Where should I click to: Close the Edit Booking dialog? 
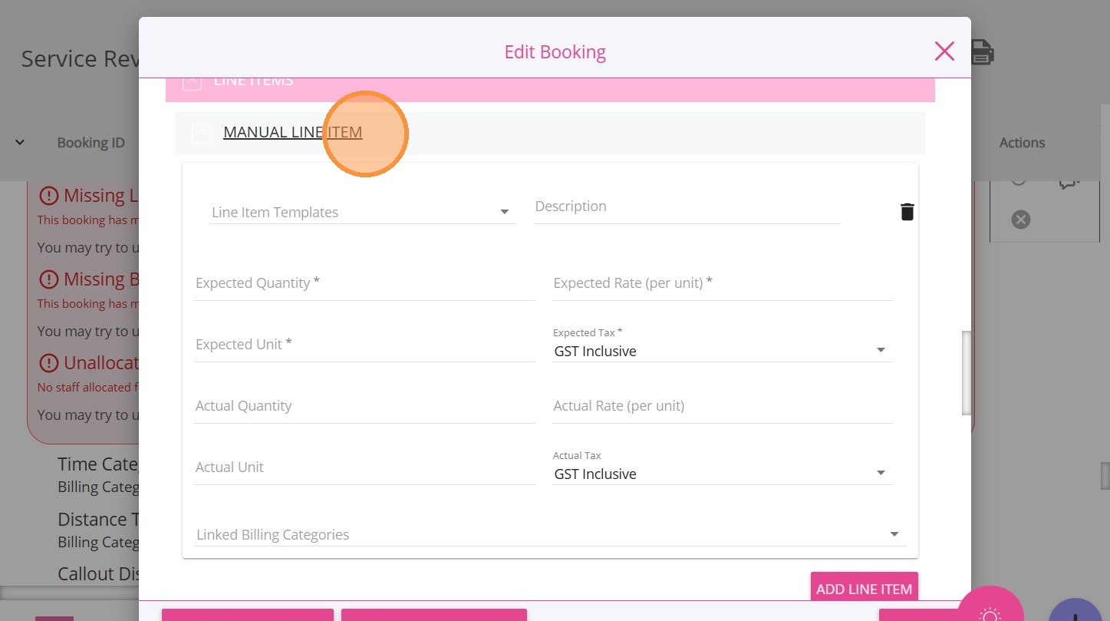point(944,51)
